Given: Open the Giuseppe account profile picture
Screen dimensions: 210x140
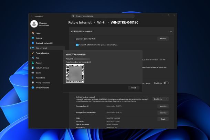Looking at the screenshot, I should coord(34,24).
